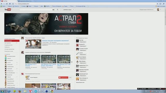Viewport: 166px width, 93px height.
Task: Click the www.youtube.com address bar
Action: [85, 4]
